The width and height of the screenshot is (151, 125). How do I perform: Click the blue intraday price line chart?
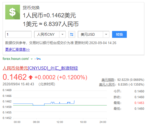[x=44, y=103]
